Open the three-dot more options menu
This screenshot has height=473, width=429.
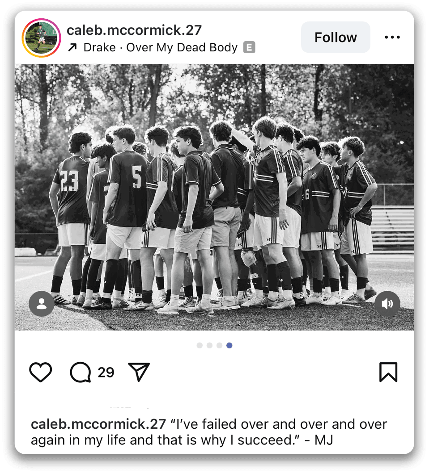pos(392,38)
